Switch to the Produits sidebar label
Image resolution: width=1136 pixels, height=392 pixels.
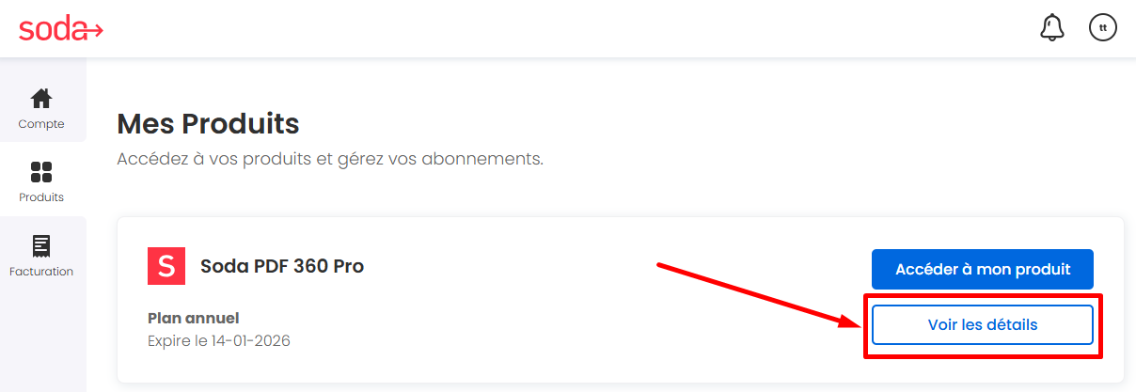coord(41,197)
